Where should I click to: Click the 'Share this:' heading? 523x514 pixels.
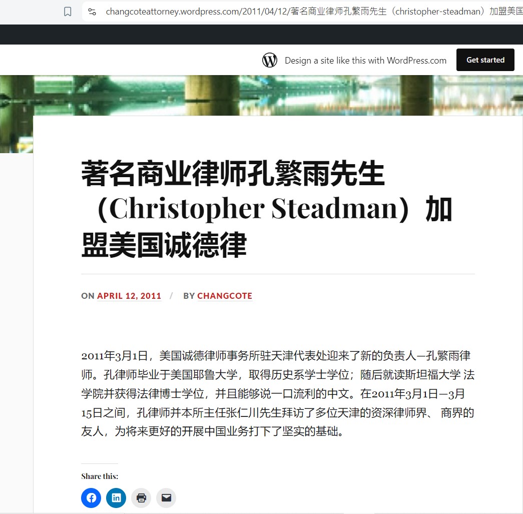coord(100,476)
